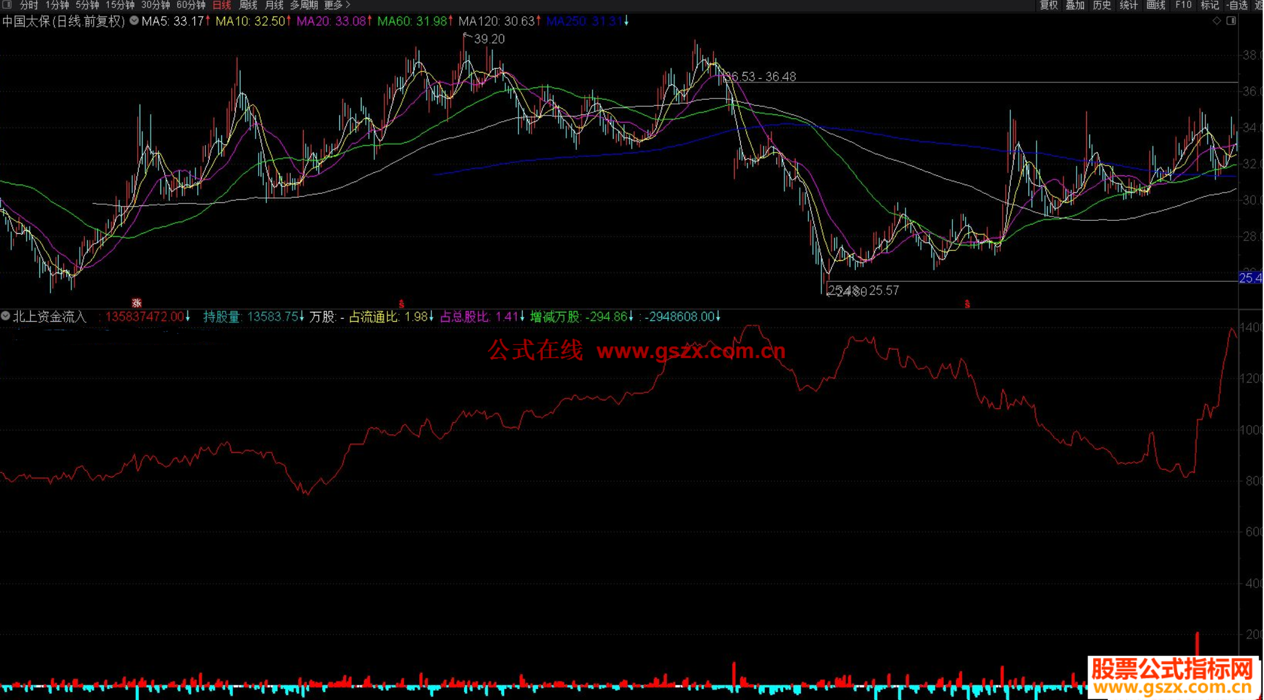The image size is (1264, 700).
Task: Open the indicator dropdown beside 中国太保 title
Action: coord(133,21)
